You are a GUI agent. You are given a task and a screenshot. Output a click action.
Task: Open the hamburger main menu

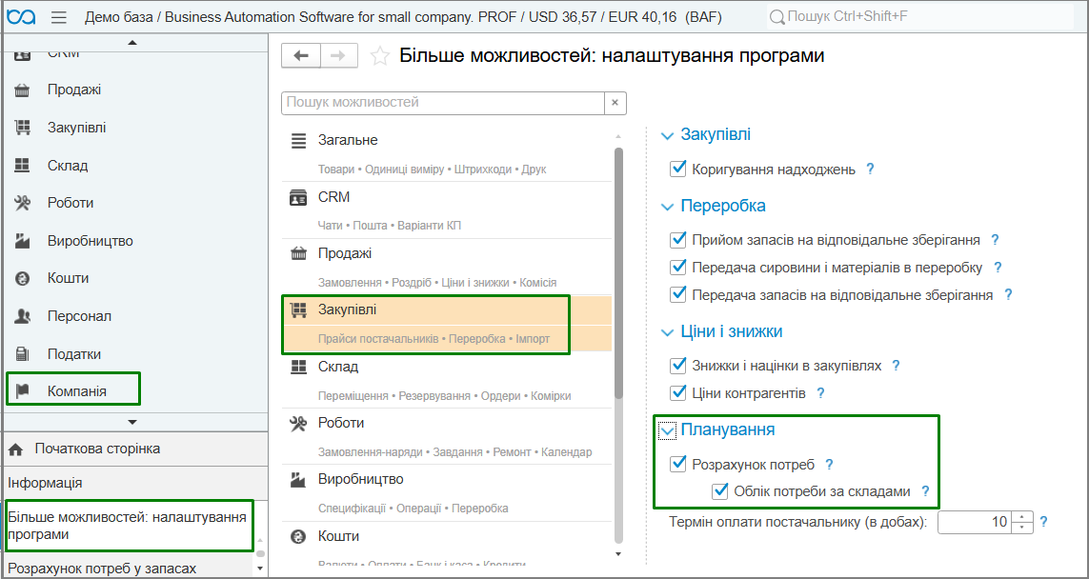pyautogui.click(x=59, y=16)
